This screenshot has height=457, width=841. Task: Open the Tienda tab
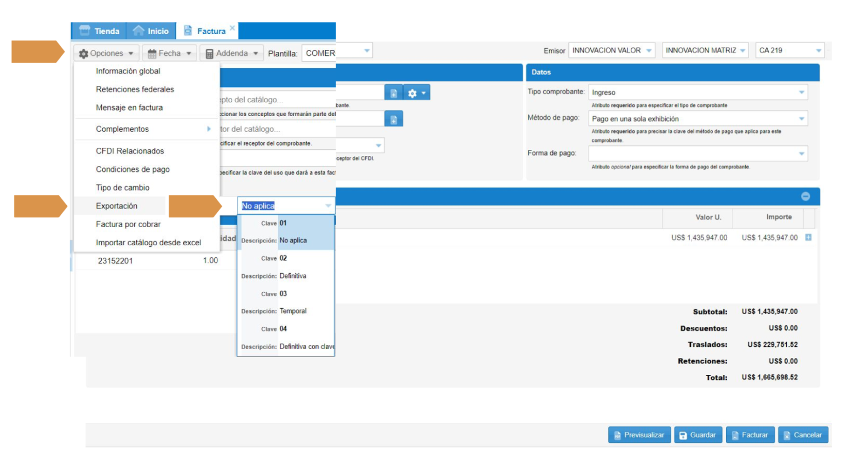pos(99,31)
